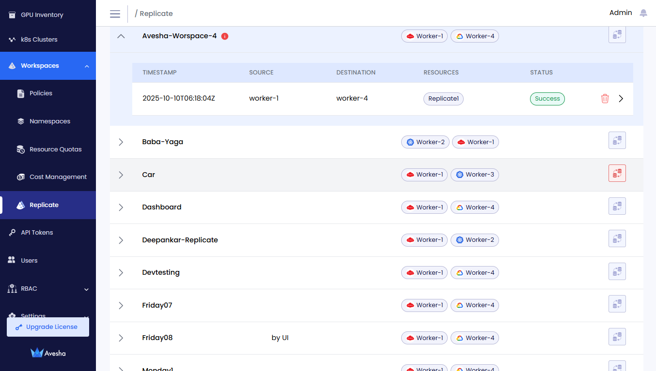Go to API Tokens page
This screenshot has width=656, height=371.
pyautogui.click(x=37, y=233)
